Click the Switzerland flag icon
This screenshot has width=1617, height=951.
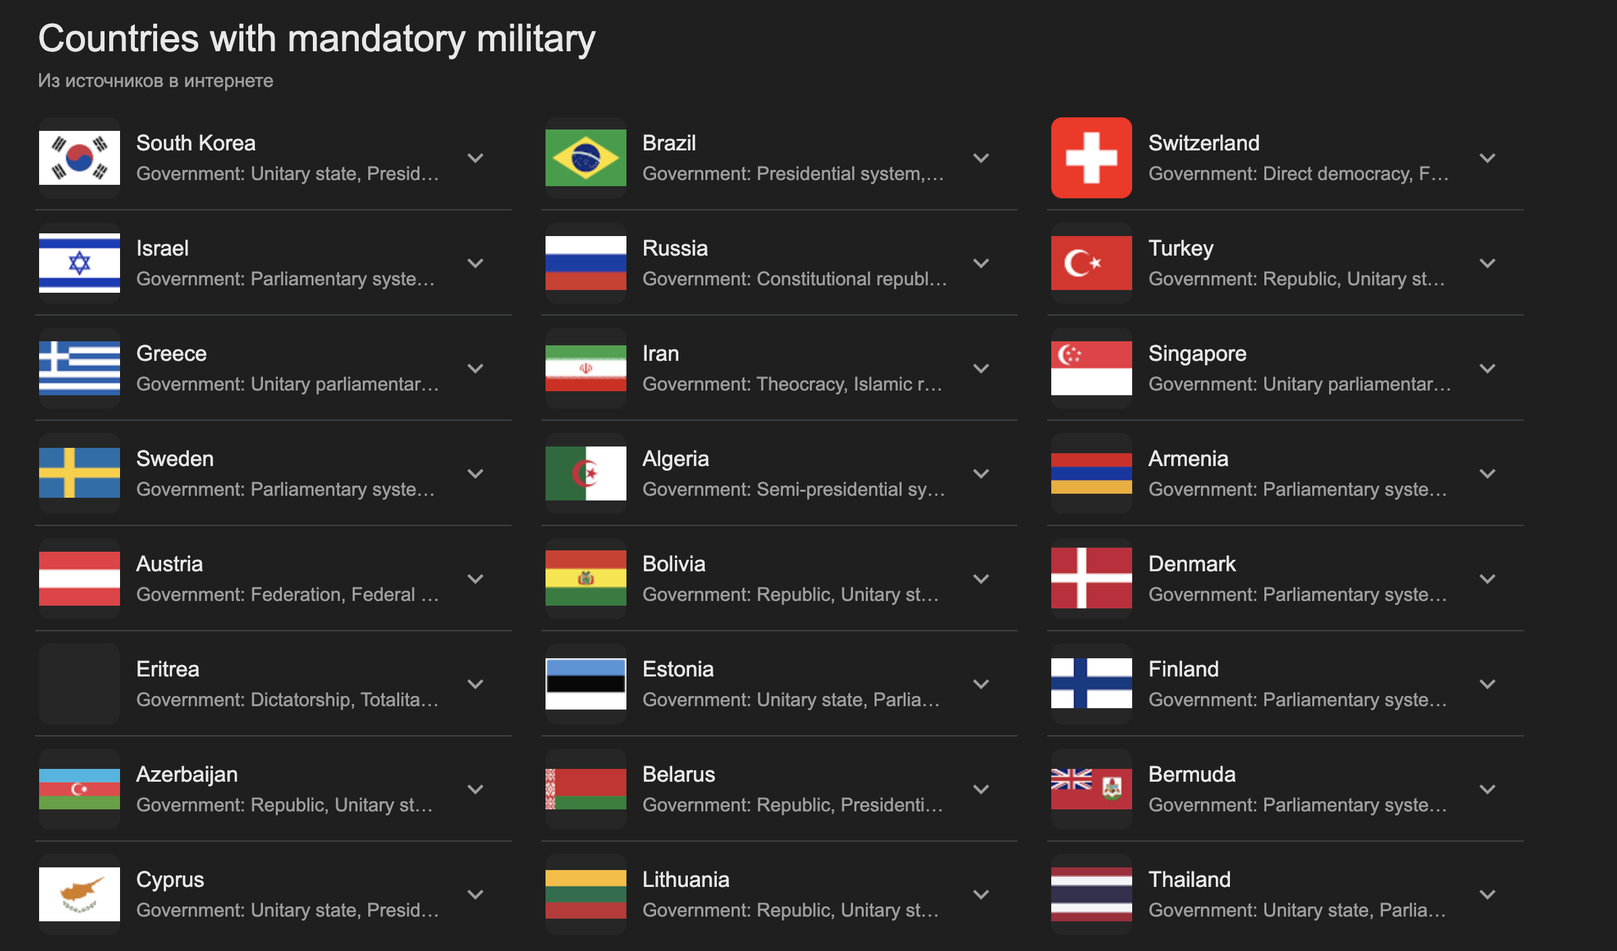tap(1091, 158)
